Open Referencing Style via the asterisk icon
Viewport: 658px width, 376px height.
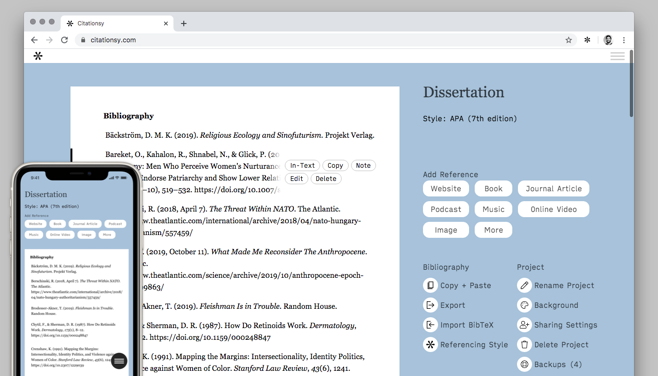coord(430,345)
